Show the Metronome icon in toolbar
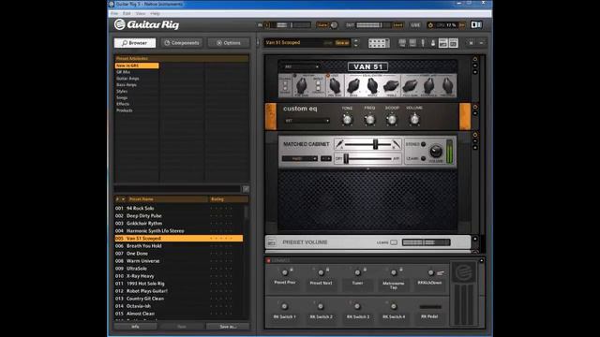Screen dimensions: 600x337 click(x=433, y=43)
